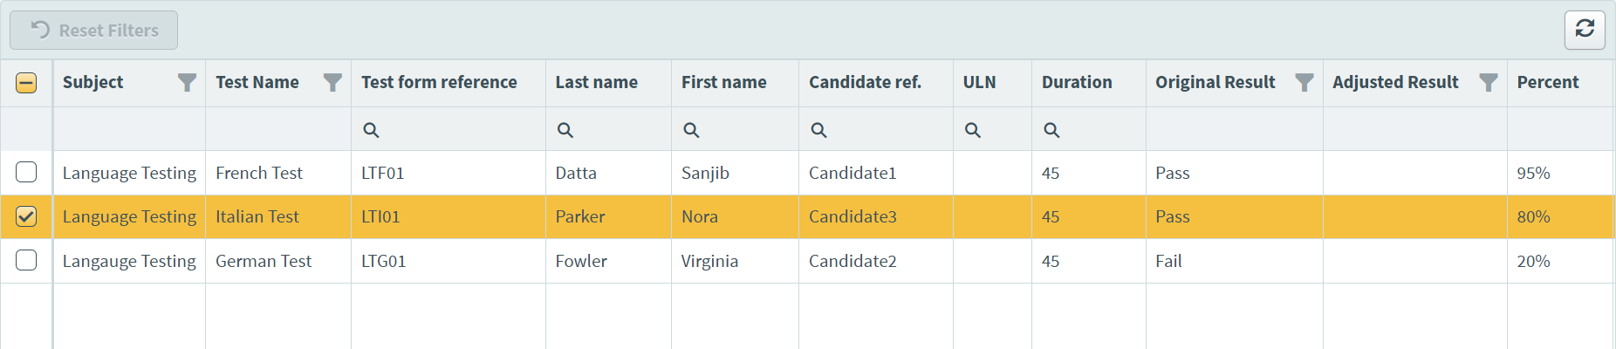This screenshot has height=349, width=1616.
Task: Open the Original Result filter funnel
Action: [1304, 83]
